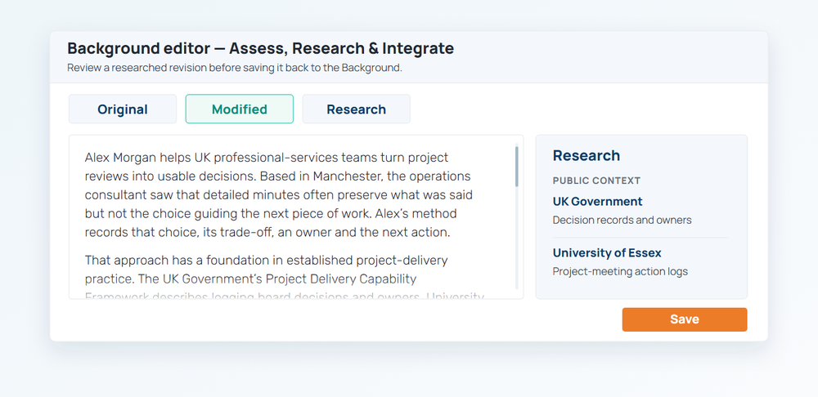Click the subtitle "Review a researched revision" text
This screenshot has height=397, width=818.
[235, 68]
